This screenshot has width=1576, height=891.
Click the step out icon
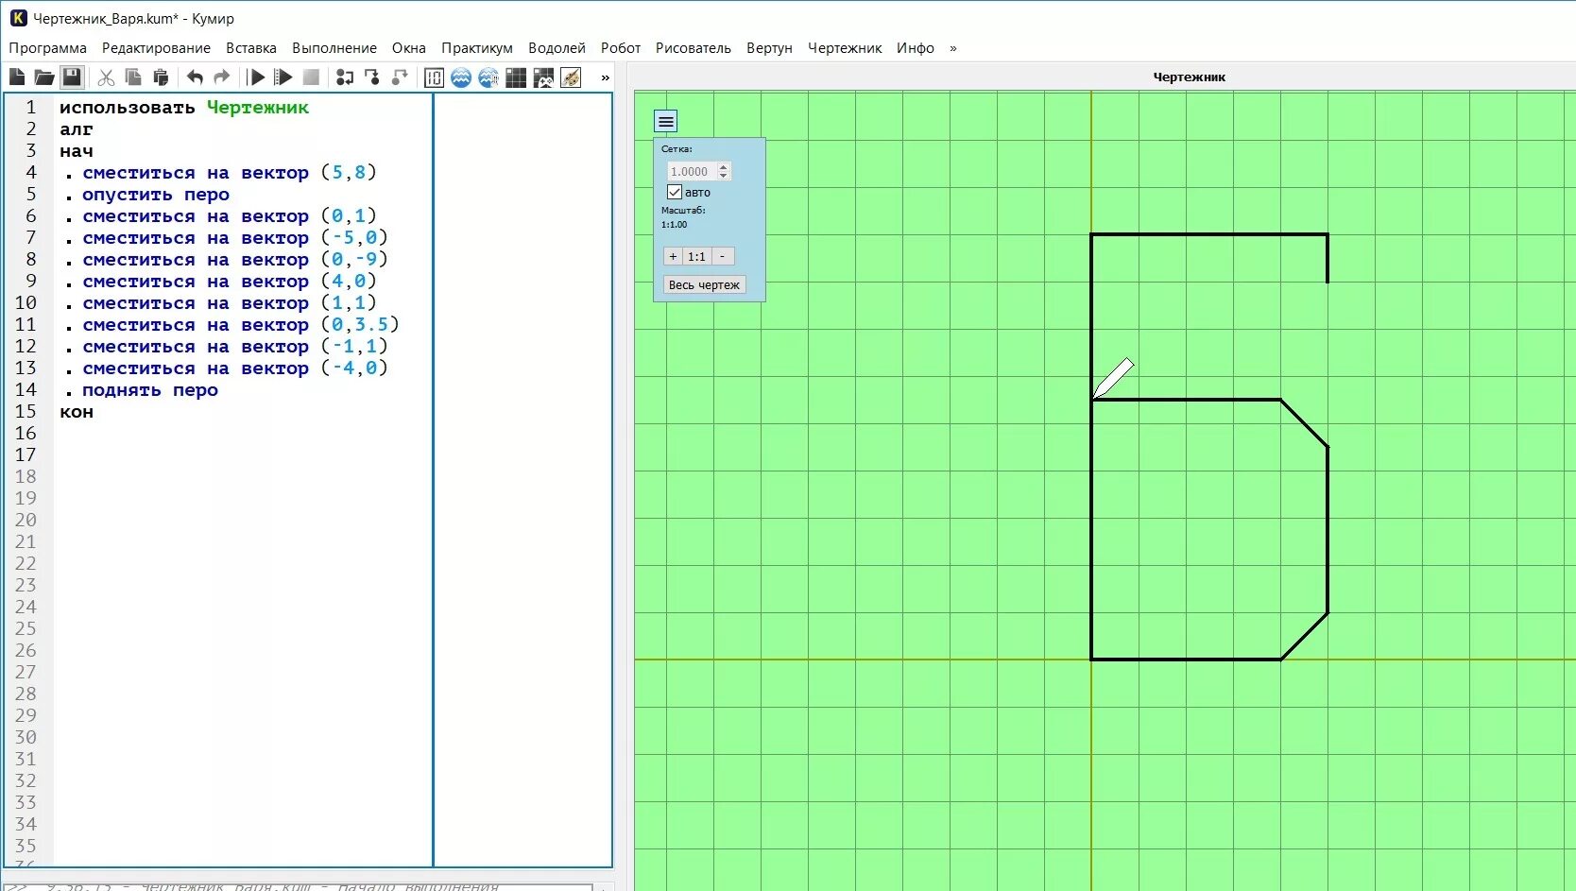[400, 77]
